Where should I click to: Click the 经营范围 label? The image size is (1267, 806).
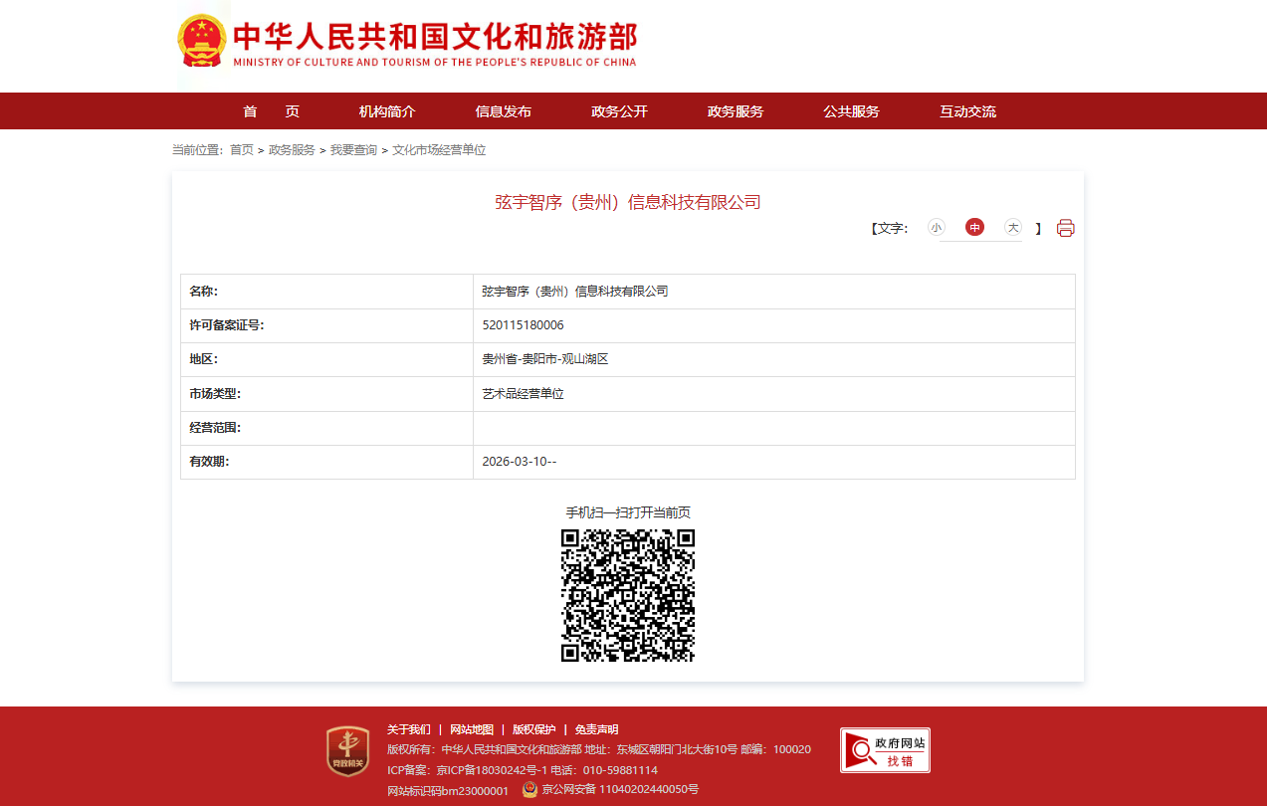pos(215,428)
